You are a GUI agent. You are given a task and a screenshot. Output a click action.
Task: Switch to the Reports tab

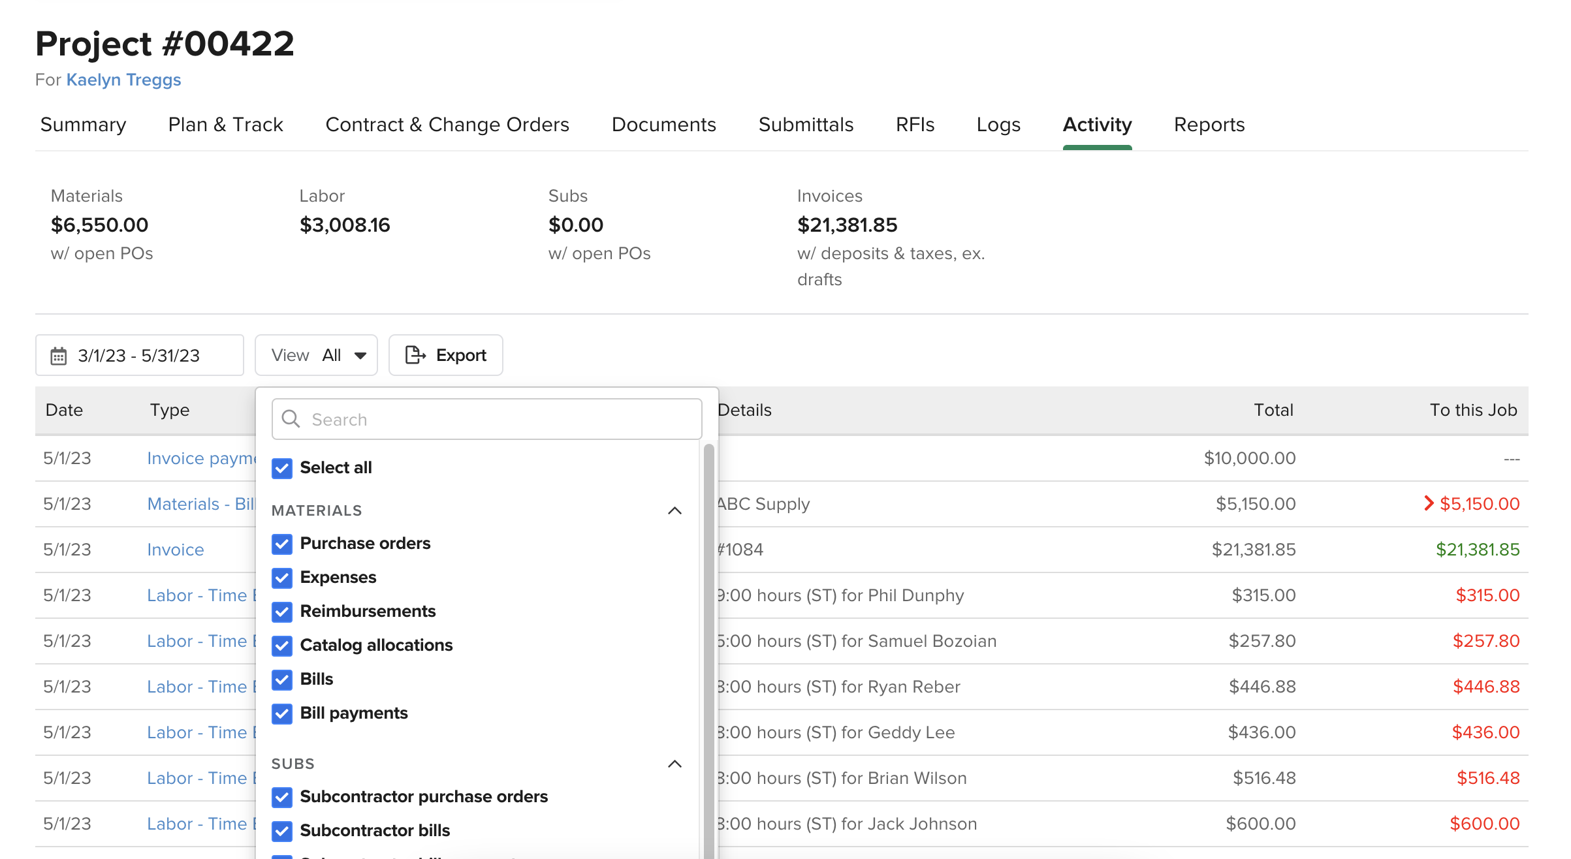pos(1209,125)
